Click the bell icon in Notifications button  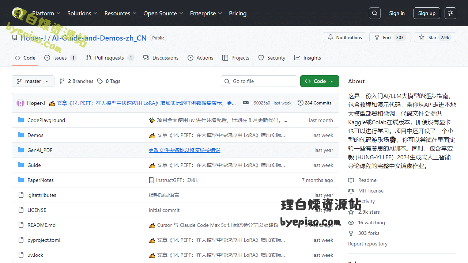pos(331,37)
